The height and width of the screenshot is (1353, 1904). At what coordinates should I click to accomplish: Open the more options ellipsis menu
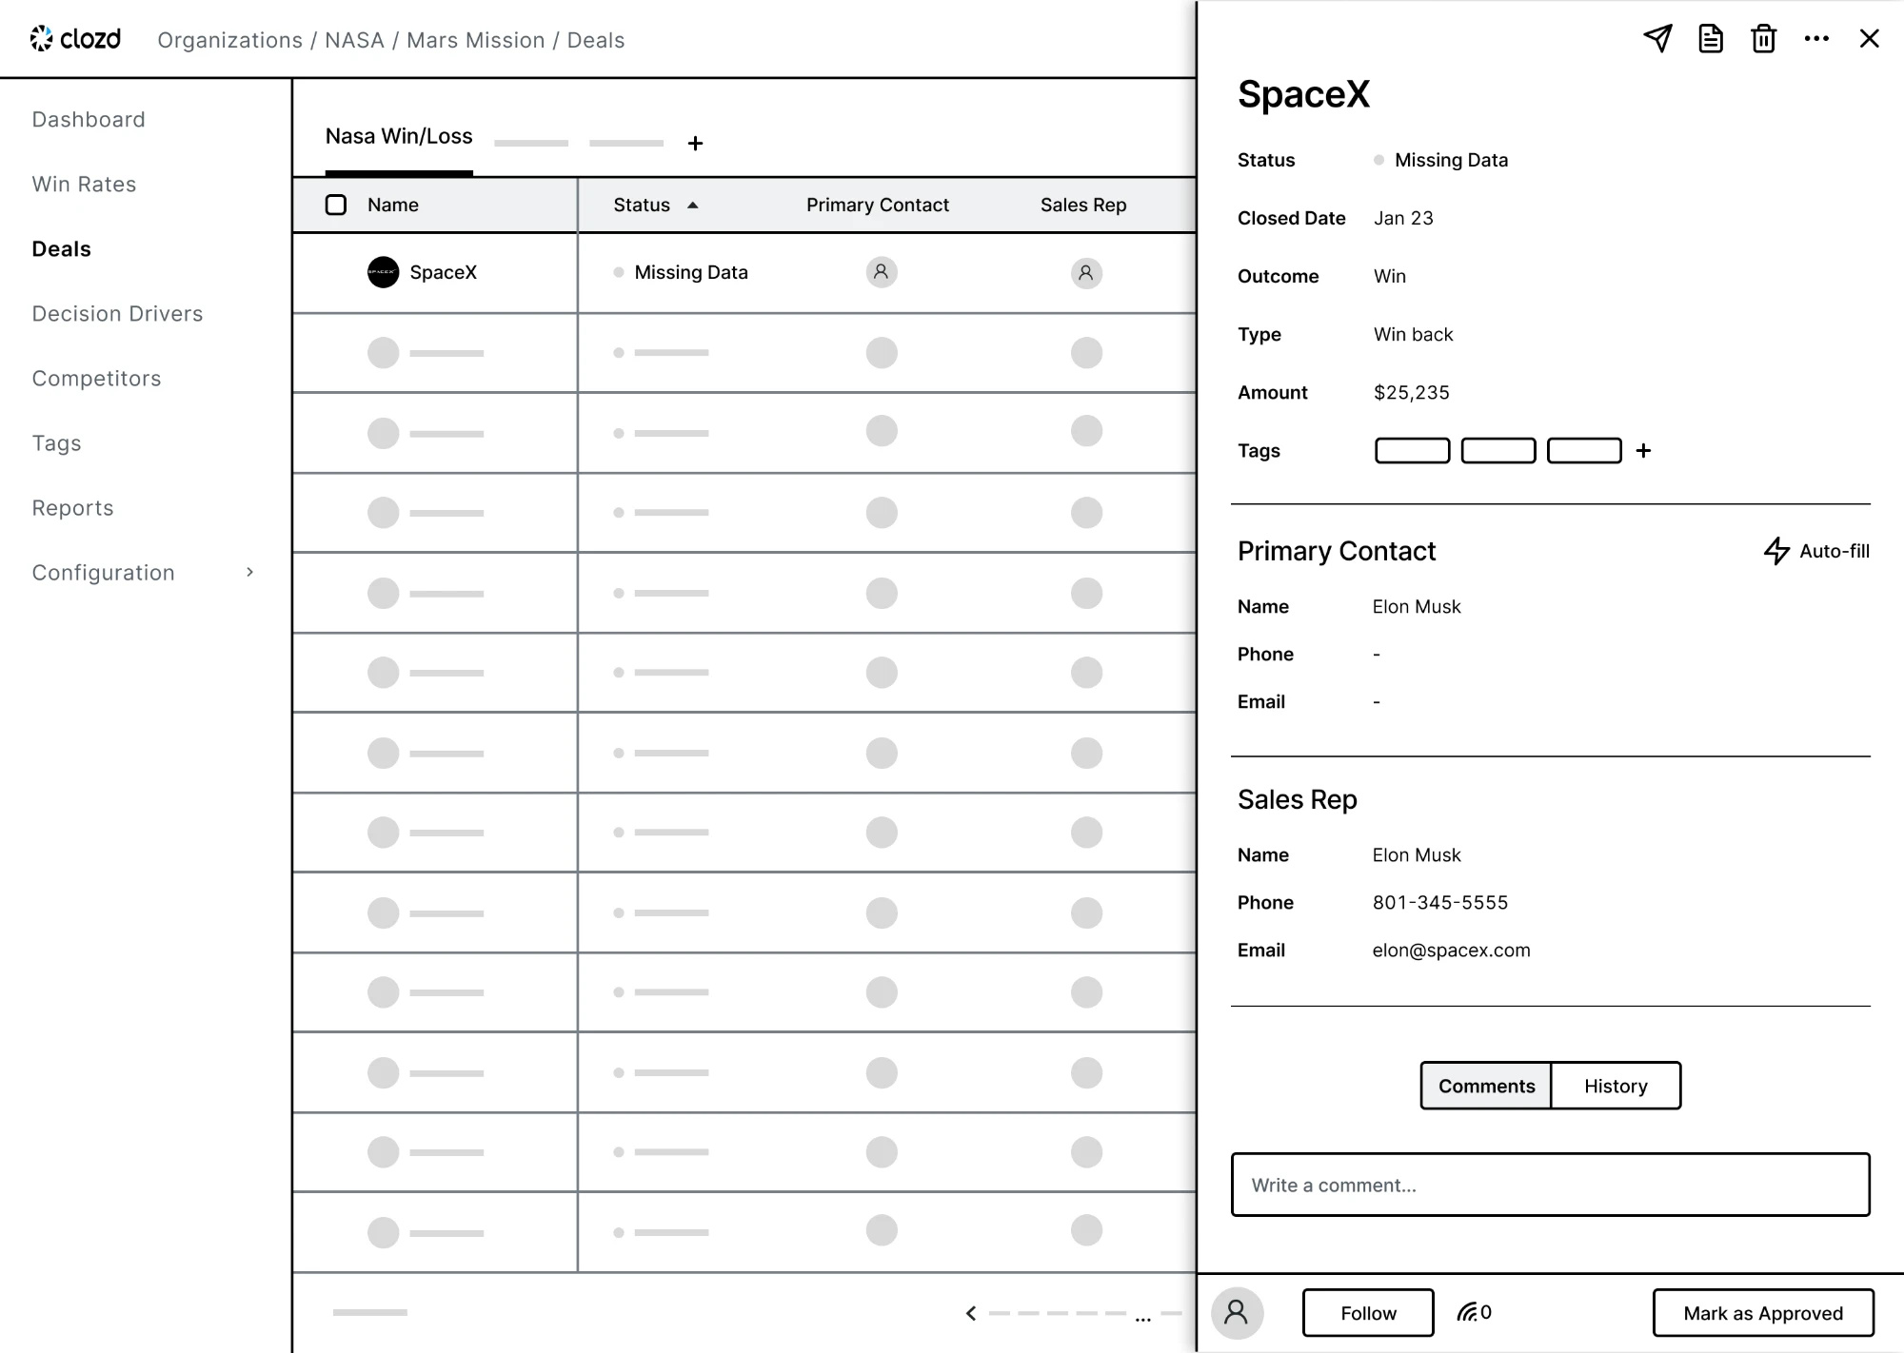tap(1816, 39)
